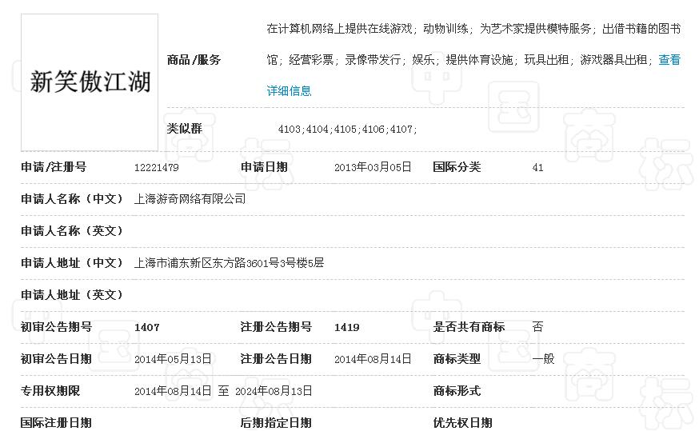The image size is (699, 431).
Task: Click the application date 2013年03月05日
Action: point(373,167)
